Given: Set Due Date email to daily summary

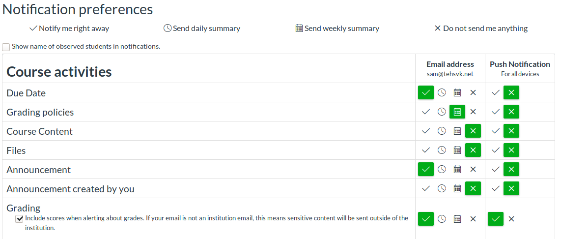Looking at the screenshot, I should click(x=442, y=92).
